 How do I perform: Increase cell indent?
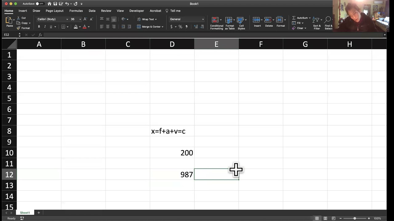click(129, 27)
